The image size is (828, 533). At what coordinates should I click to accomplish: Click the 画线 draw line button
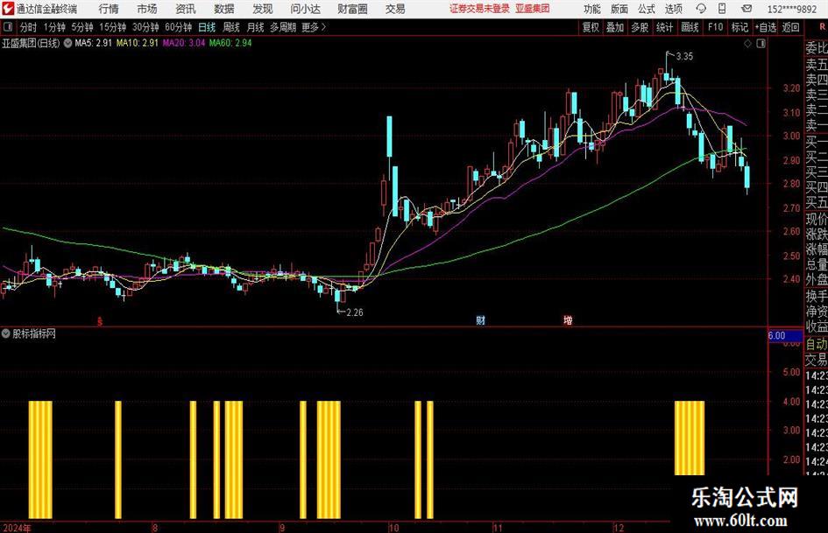click(x=690, y=27)
